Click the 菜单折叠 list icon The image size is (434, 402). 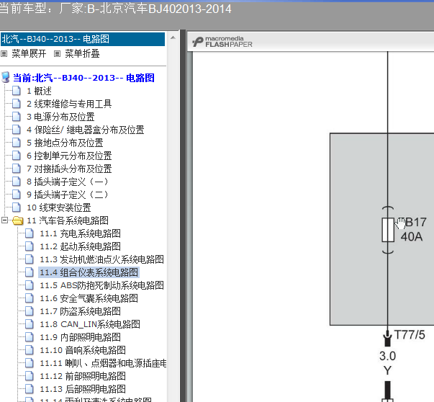pyautogui.click(x=57, y=54)
